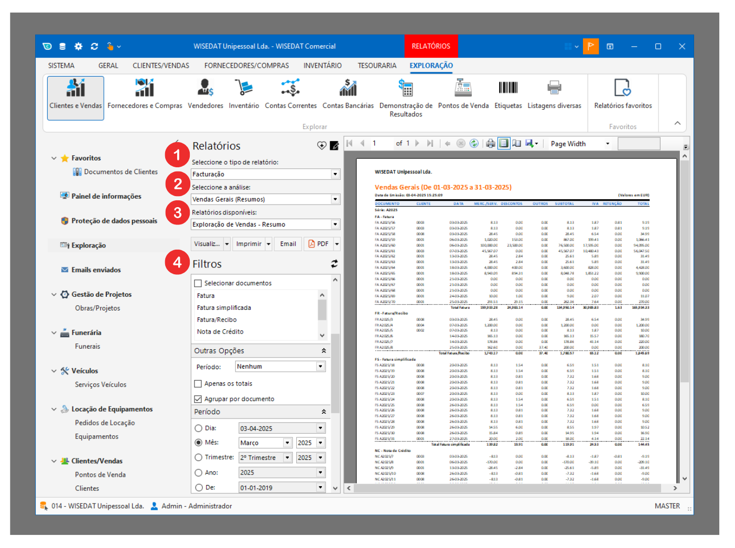
Task: Check the Apenas os totais option
Action: 198,384
